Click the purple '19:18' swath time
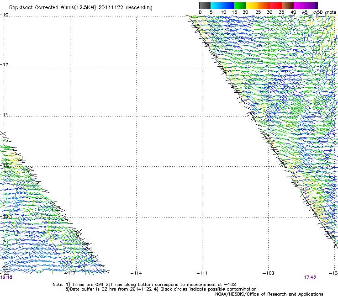Image resolution: width=338 pixels, height=297 pixels. pos(6,277)
